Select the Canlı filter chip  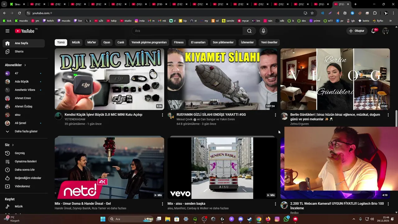121,42
